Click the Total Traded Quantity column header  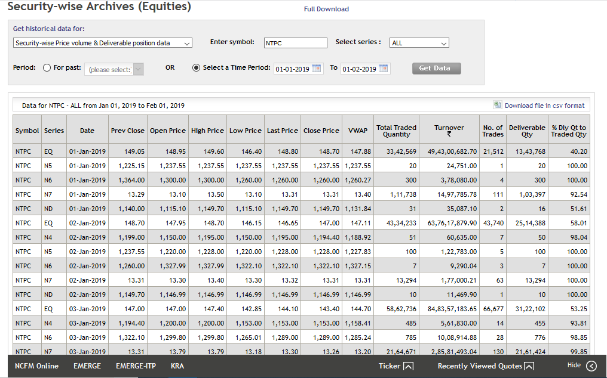397,131
